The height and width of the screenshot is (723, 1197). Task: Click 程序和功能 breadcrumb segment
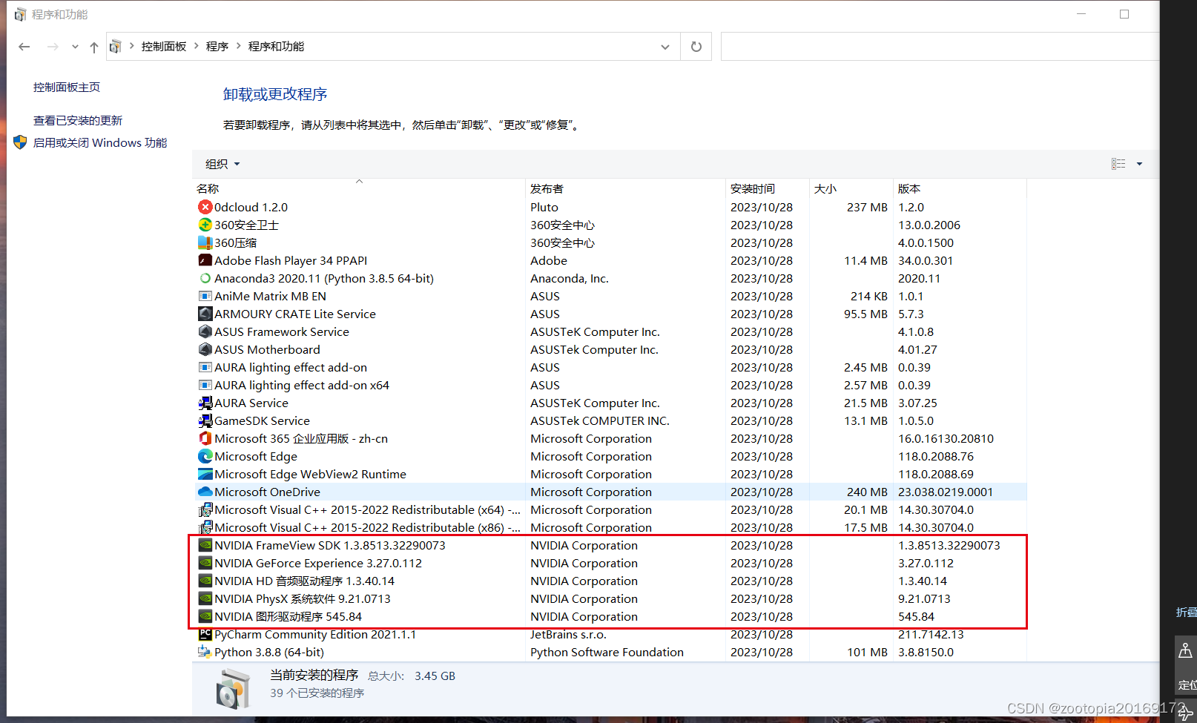(x=276, y=46)
